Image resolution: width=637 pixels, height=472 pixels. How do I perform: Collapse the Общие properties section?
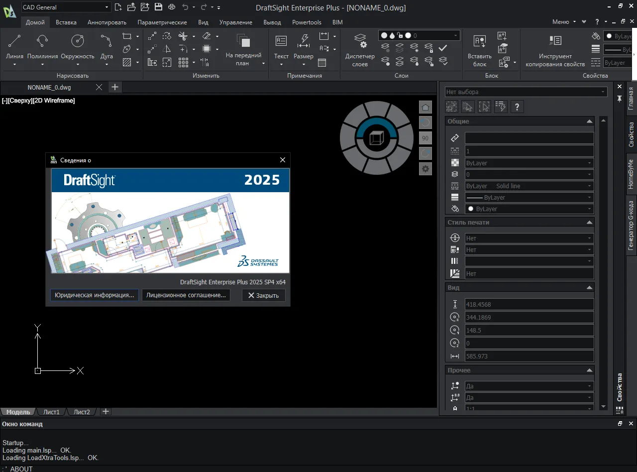pyautogui.click(x=590, y=121)
